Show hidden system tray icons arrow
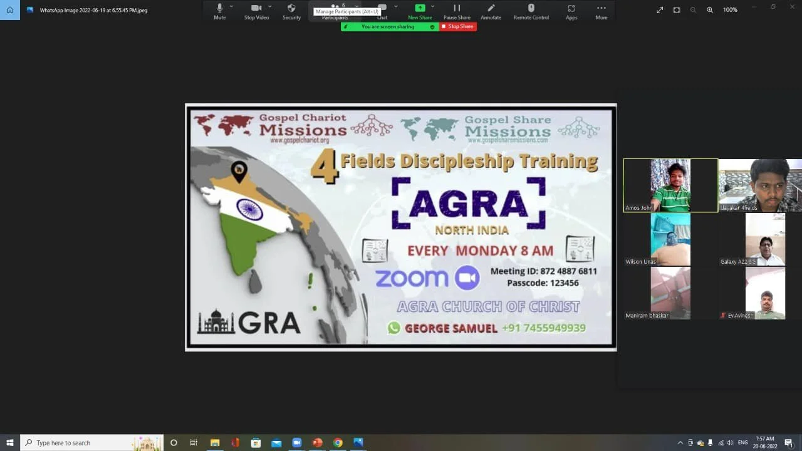This screenshot has height=451, width=802. click(x=680, y=443)
